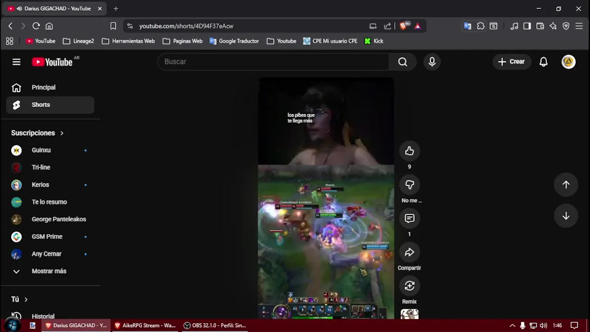Screen dimensions: 590x332
Task: Remix this Short
Action: pos(409,286)
